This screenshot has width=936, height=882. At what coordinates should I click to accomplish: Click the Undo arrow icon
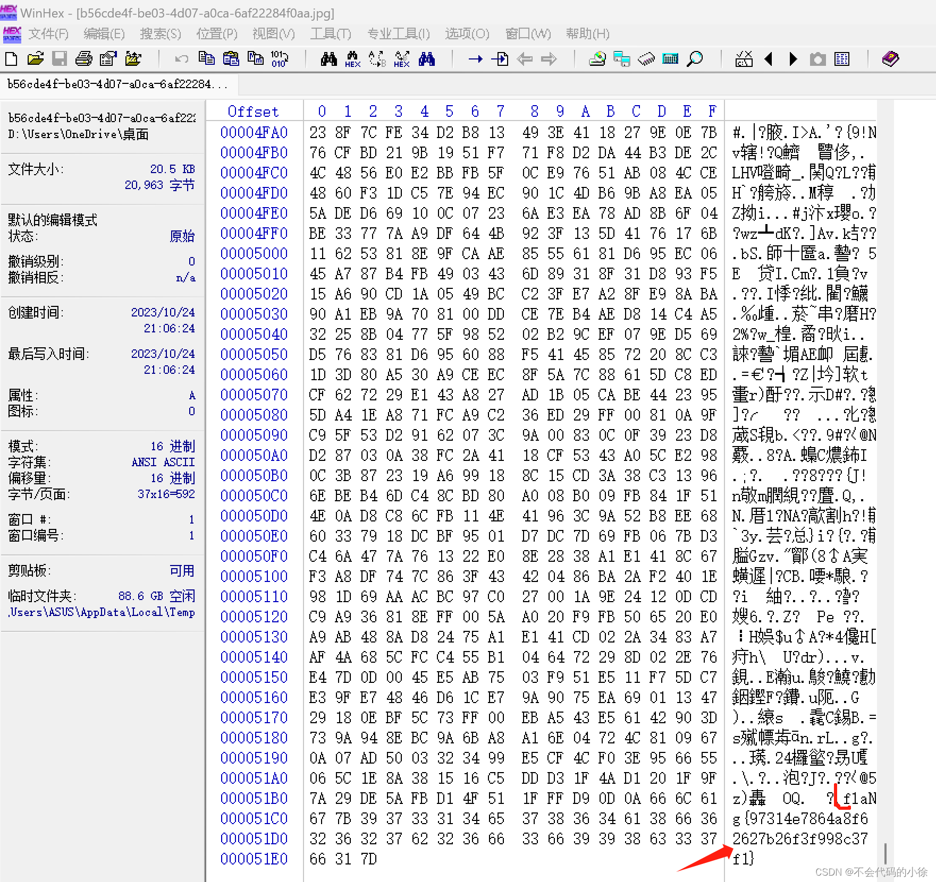181,58
